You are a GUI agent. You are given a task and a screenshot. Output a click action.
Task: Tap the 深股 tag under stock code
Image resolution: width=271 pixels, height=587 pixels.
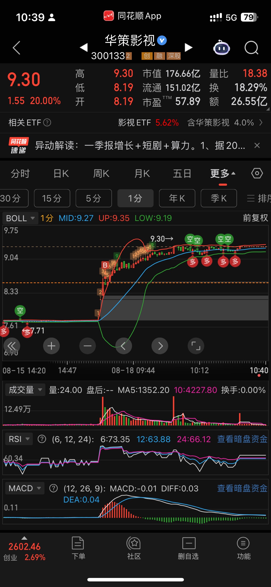pos(174,56)
